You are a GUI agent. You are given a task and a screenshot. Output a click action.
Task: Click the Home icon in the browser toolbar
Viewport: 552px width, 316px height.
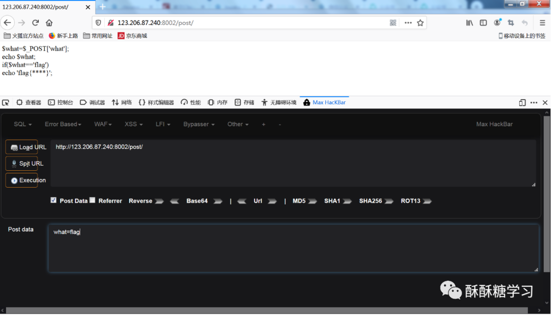(x=49, y=22)
